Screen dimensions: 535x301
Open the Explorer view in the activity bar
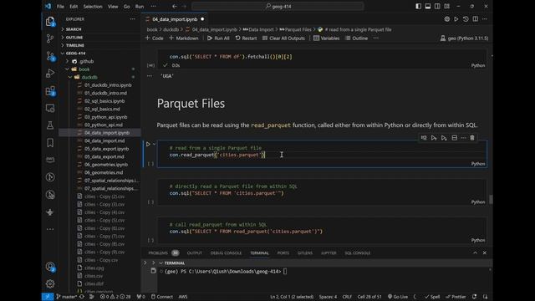click(x=50, y=22)
